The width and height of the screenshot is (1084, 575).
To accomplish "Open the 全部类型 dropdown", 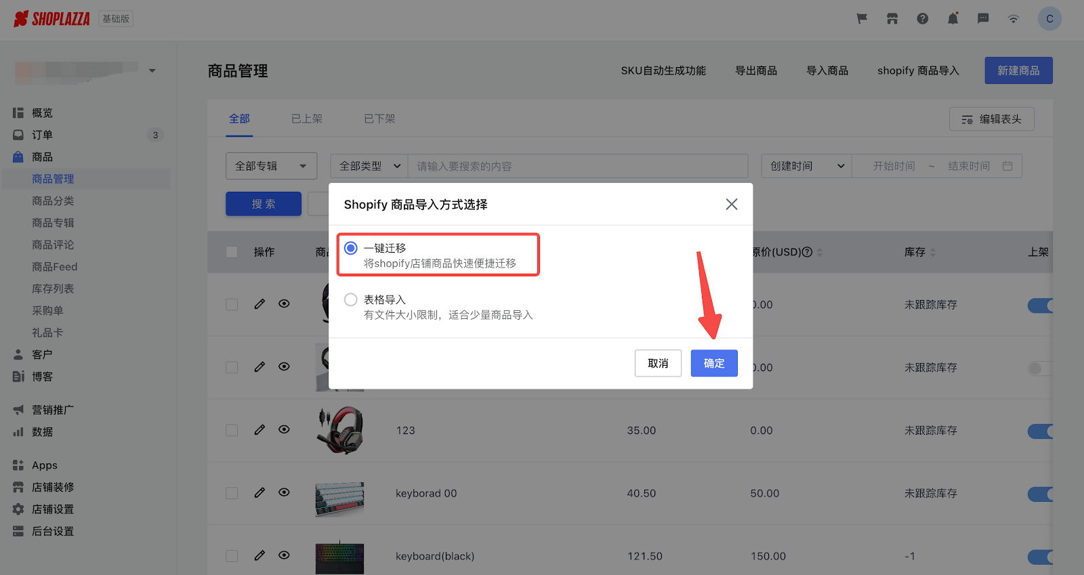I will (369, 166).
